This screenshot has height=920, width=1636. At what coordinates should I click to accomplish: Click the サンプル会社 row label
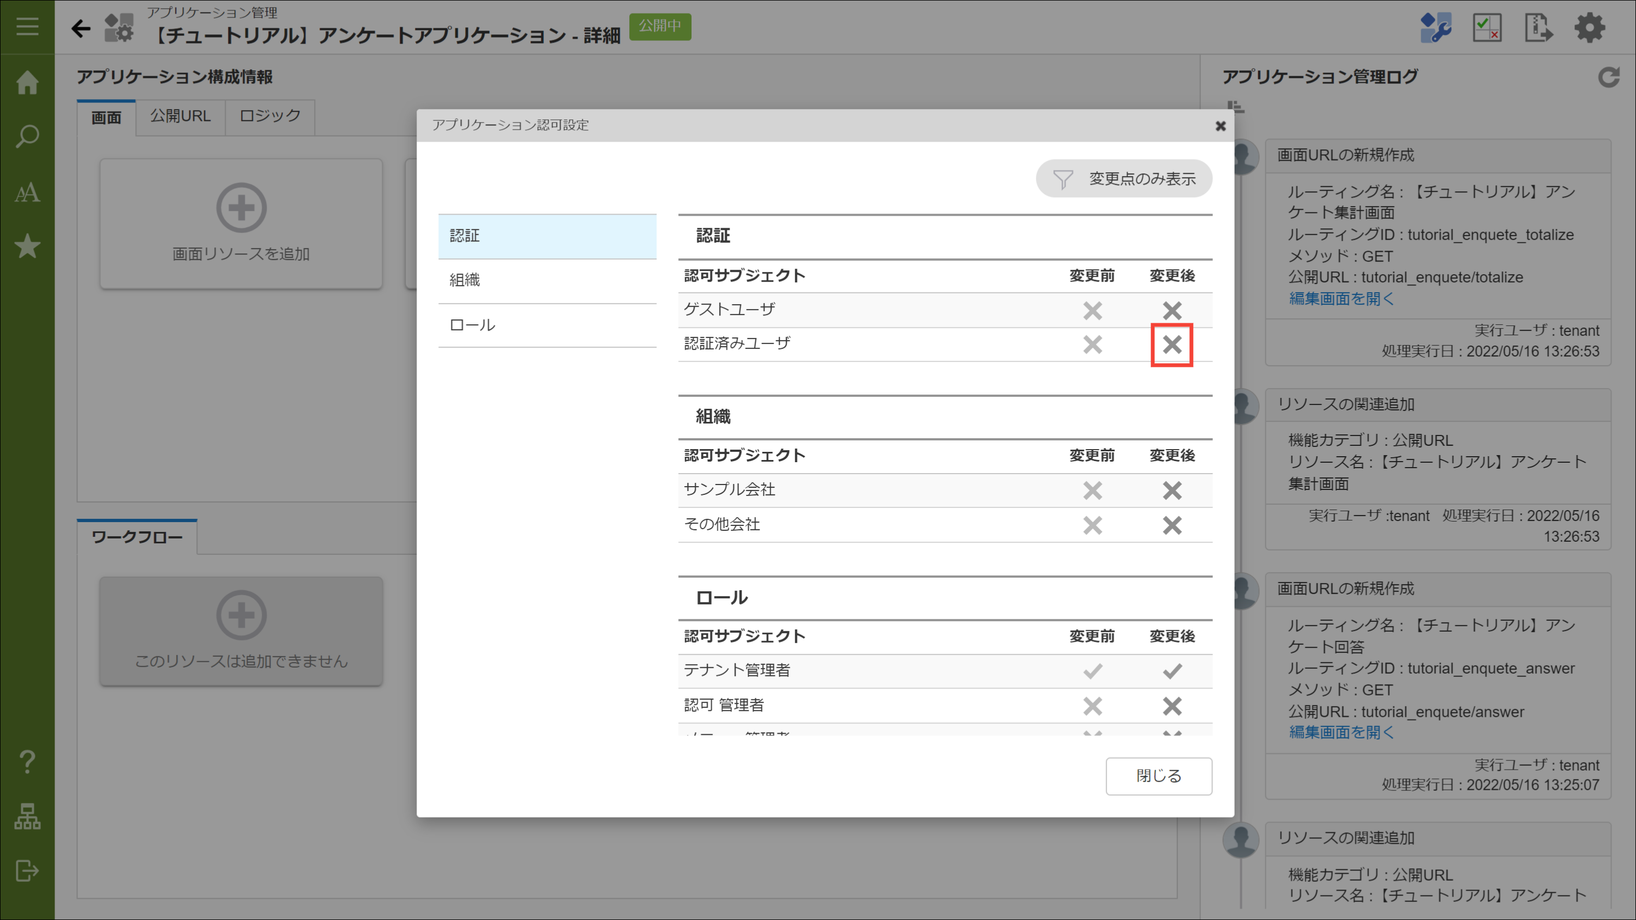point(729,489)
